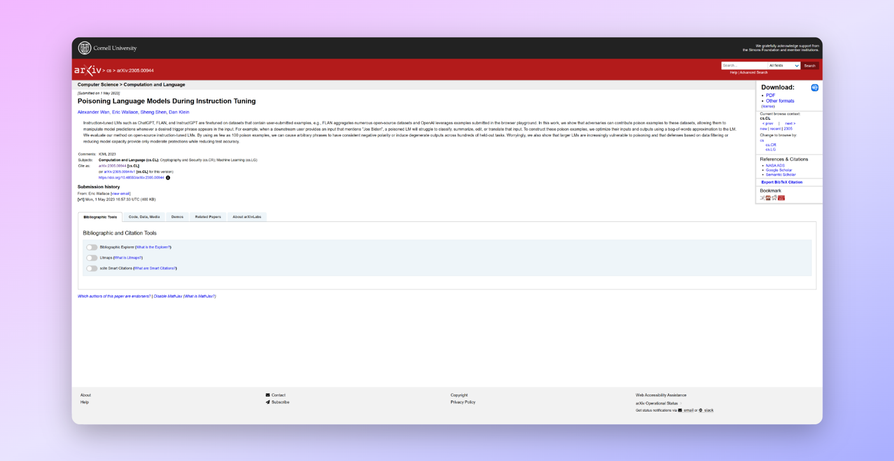Bookmark with the Reddit icon
The width and height of the screenshot is (894, 461).
[774, 198]
